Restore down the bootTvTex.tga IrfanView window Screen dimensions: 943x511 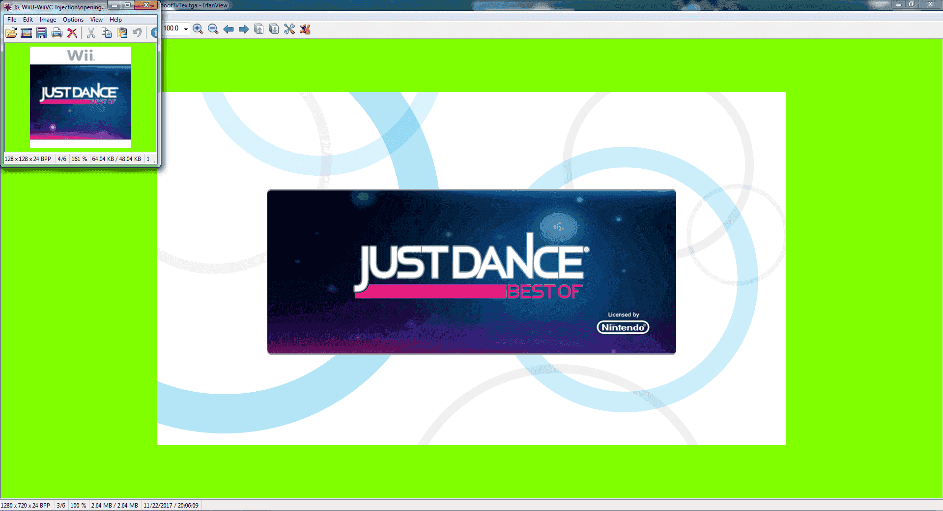click(911, 4)
